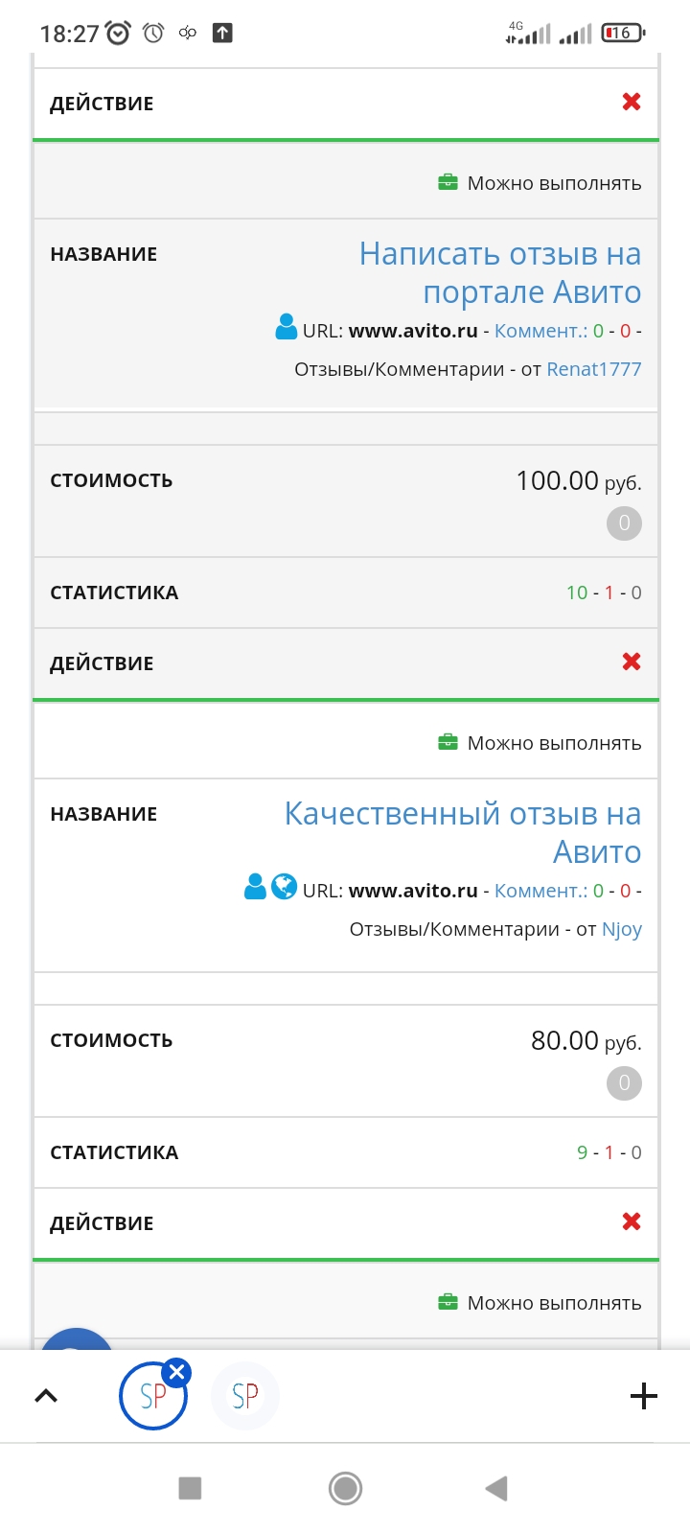This screenshot has width=690, height=1534.
Task: Close the active SP browser tab
Action: pyautogui.click(x=176, y=1373)
